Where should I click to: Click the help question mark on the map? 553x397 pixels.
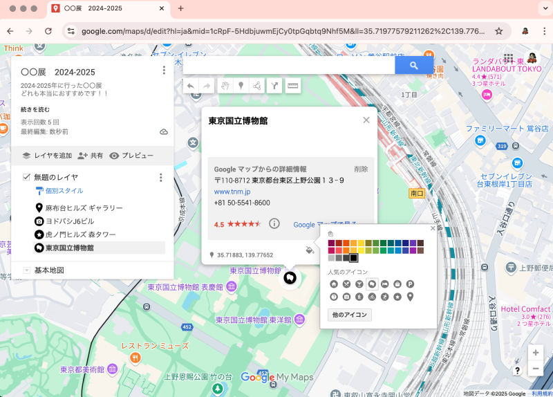coord(517,371)
